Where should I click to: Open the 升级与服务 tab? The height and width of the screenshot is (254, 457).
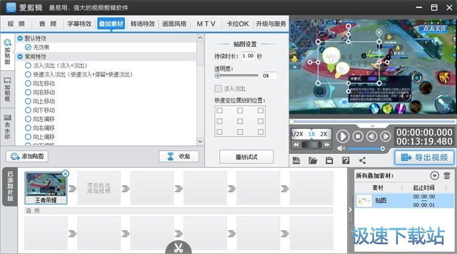click(x=271, y=24)
